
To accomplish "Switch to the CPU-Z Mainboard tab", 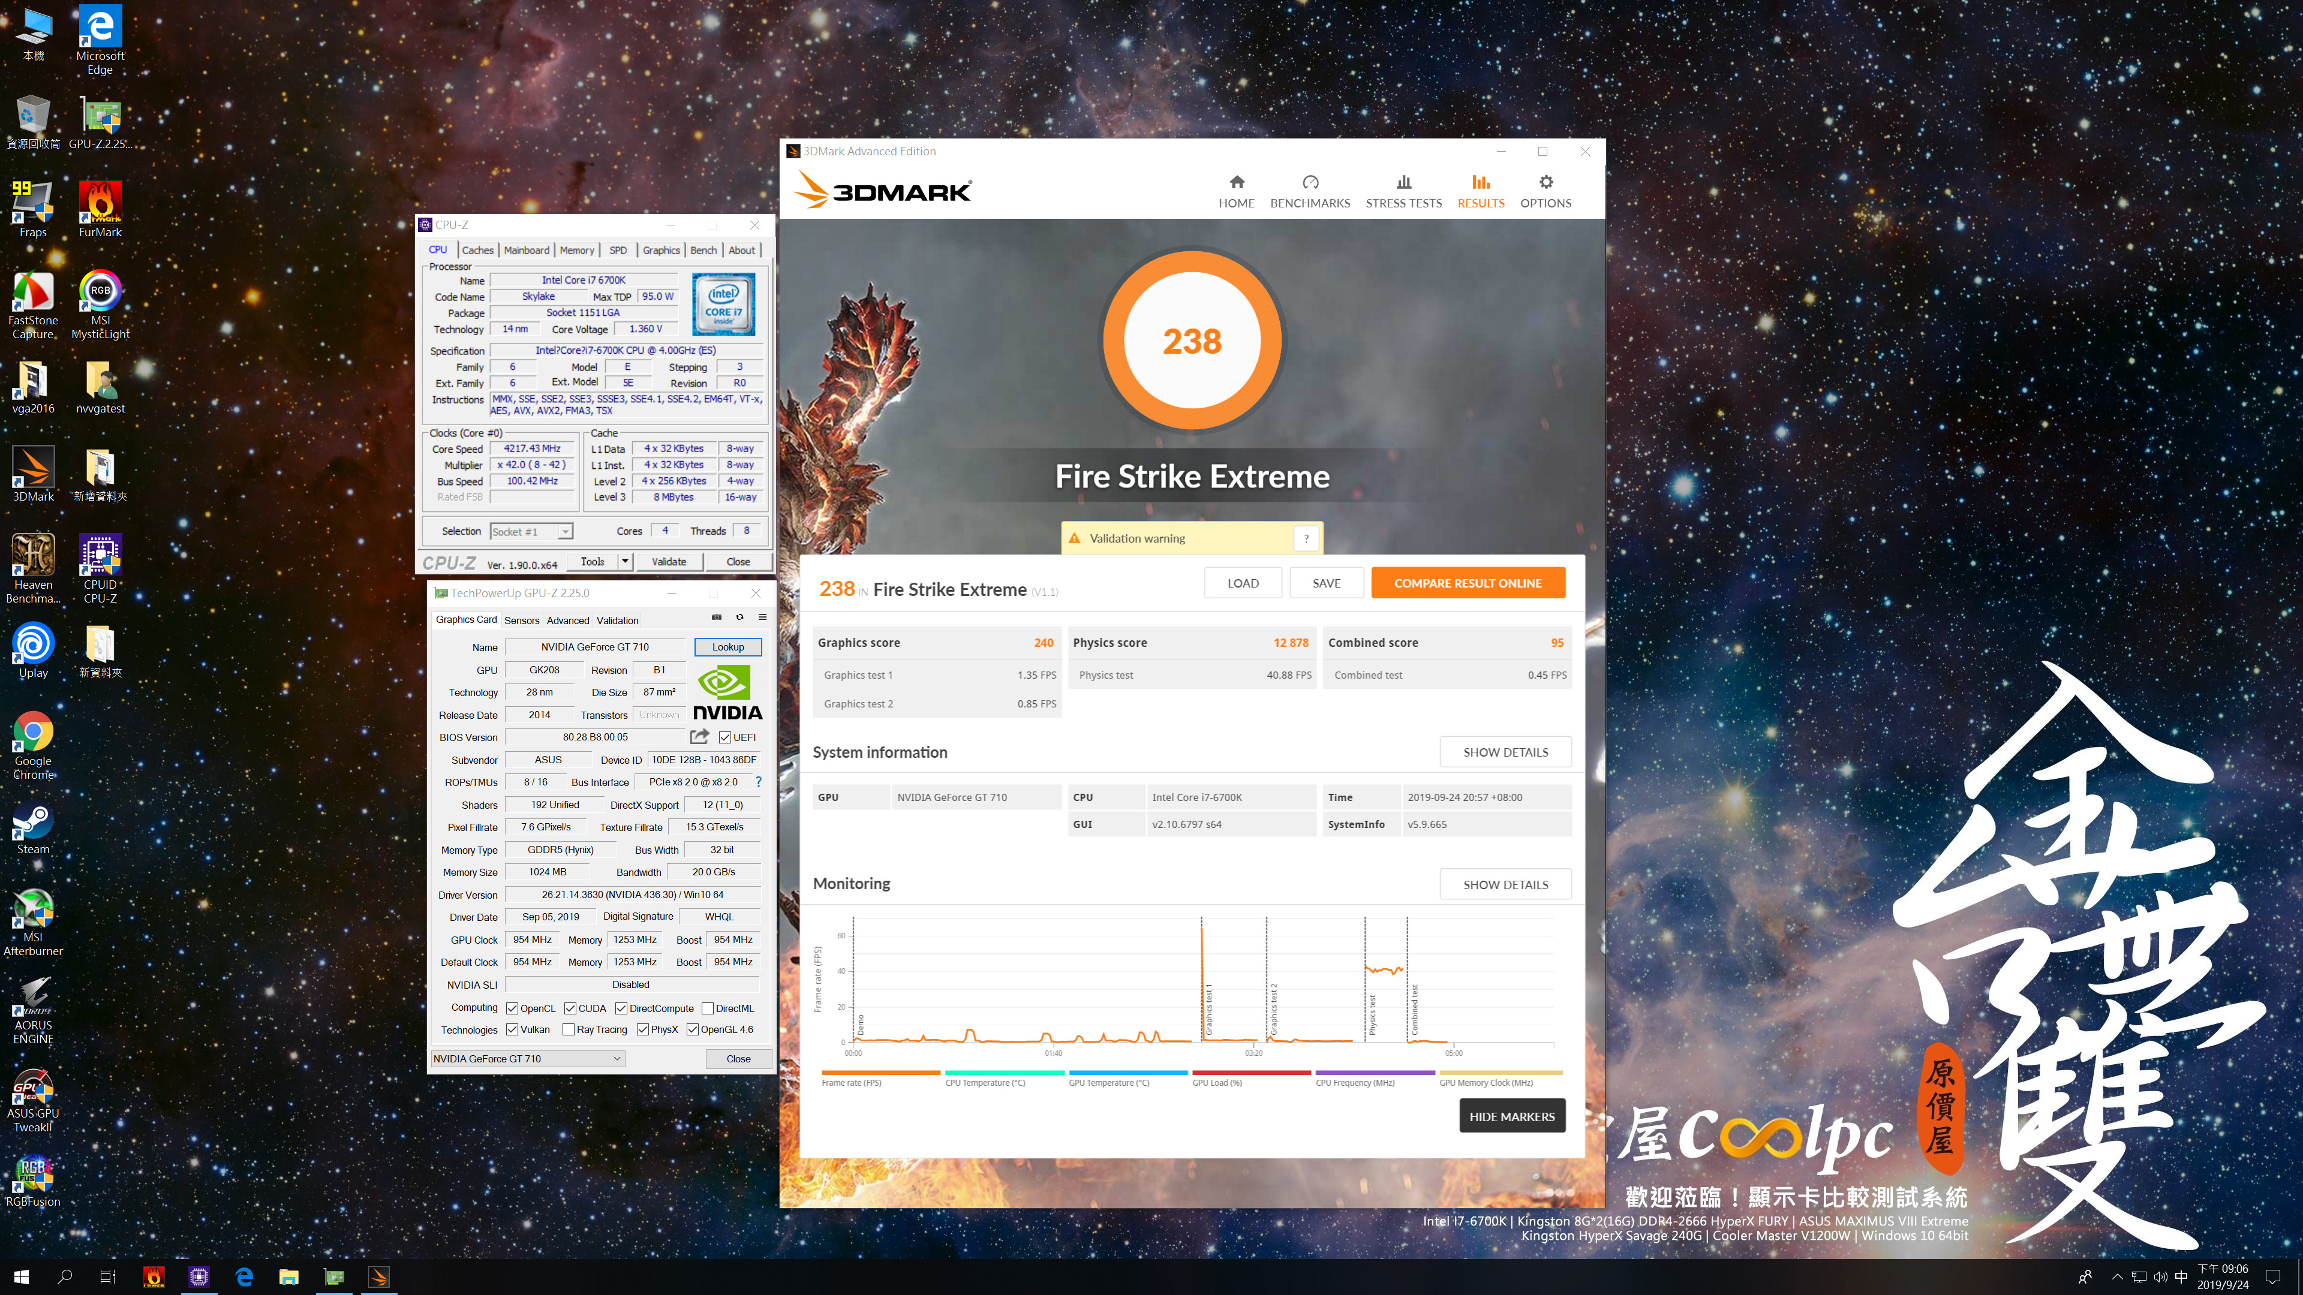I will tap(527, 250).
